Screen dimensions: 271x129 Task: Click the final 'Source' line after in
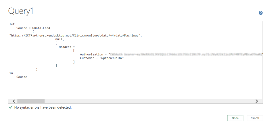click(22, 77)
